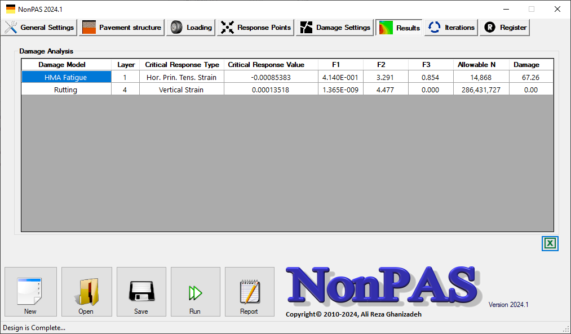Open the Register tab
The image size is (571, 334).
point(505,28)
